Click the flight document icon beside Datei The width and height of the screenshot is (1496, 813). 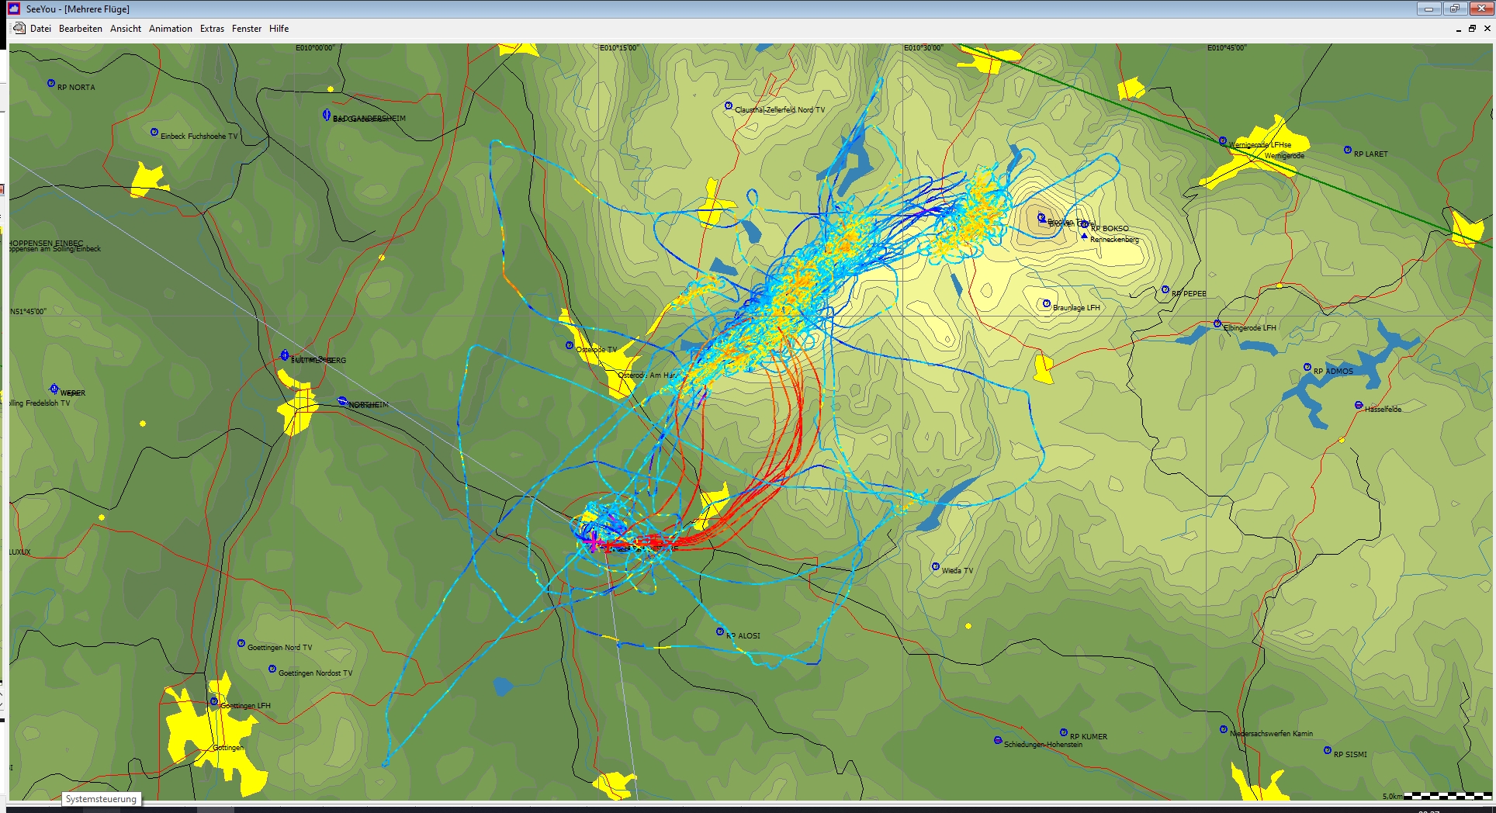click(x=19, y=29)
